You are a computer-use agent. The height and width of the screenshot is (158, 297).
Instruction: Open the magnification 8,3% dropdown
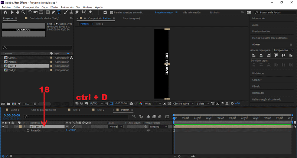pos(97,103)
